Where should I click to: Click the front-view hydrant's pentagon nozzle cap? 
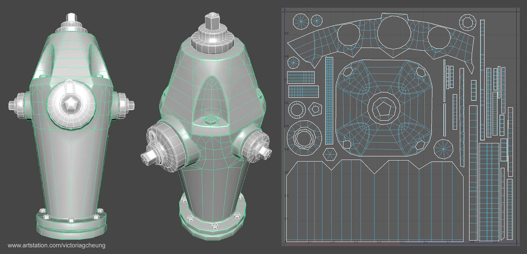point(71,103)
